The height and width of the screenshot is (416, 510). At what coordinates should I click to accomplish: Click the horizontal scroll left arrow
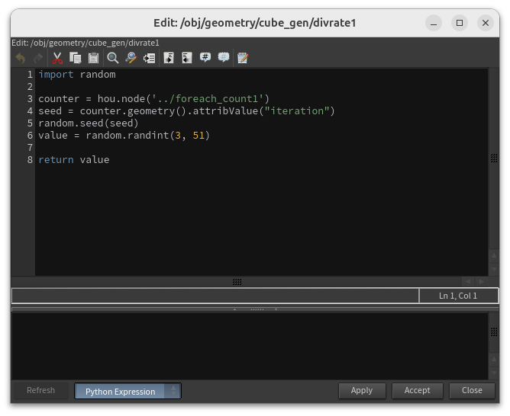pyautogui.click(x=468, y=281)
